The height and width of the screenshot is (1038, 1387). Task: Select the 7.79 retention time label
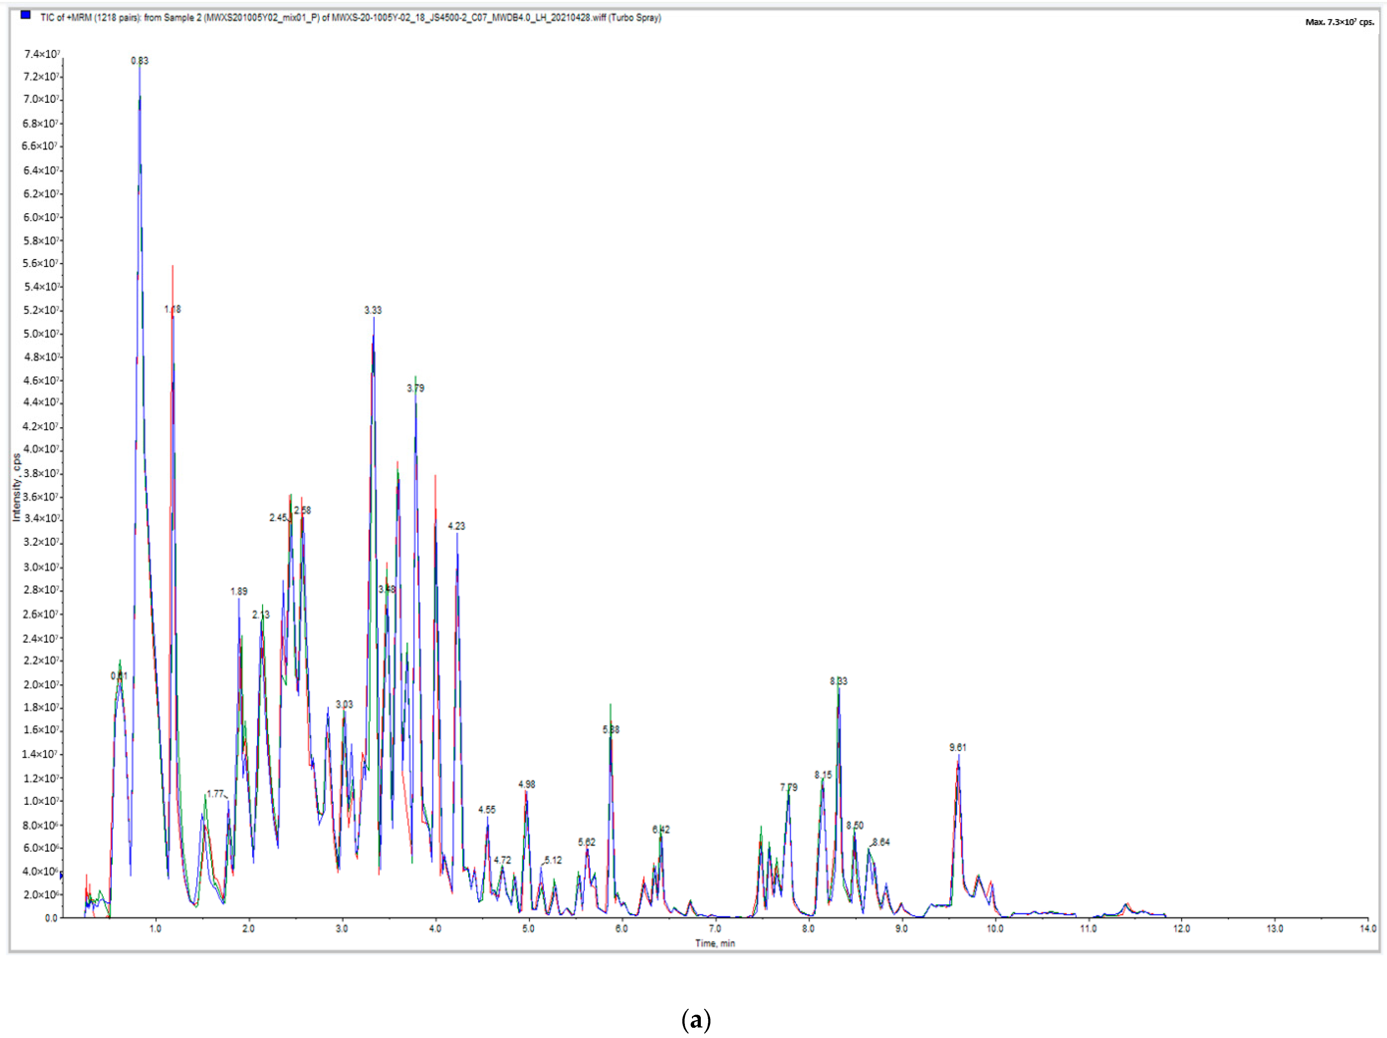tap(788, 787)
